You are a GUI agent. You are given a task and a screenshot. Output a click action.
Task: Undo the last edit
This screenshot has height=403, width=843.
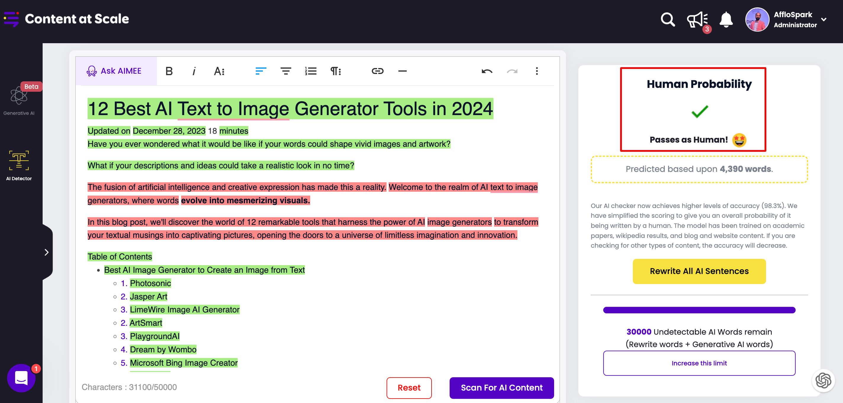coord(487,71)
